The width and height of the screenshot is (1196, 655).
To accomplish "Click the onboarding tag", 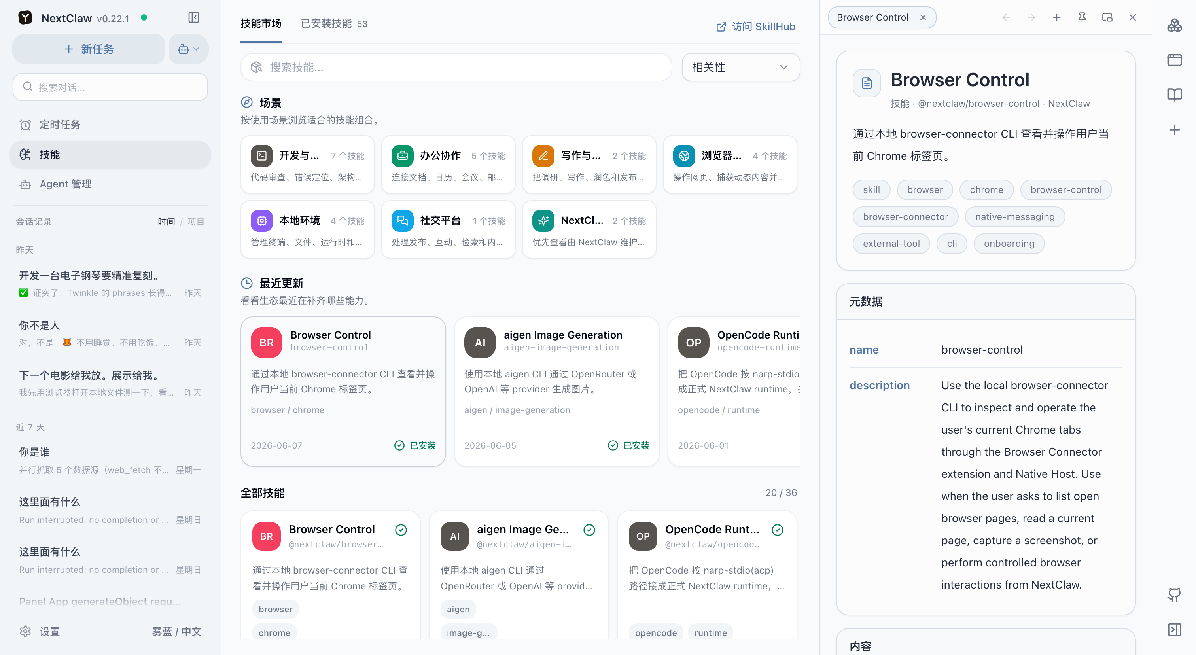I will tap(1009, 244).
